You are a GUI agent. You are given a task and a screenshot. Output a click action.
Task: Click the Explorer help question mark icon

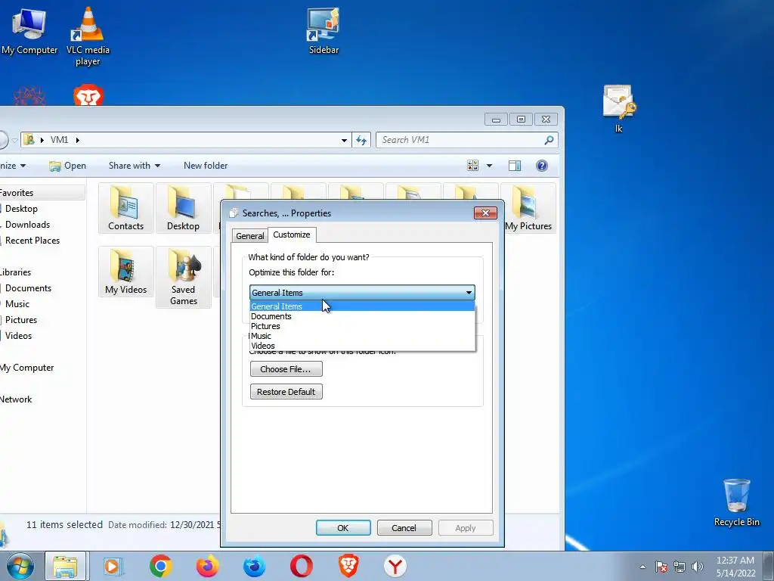coord(541,166)
